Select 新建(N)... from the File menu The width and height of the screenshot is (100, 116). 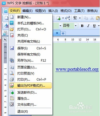click(x=30, y=17)
